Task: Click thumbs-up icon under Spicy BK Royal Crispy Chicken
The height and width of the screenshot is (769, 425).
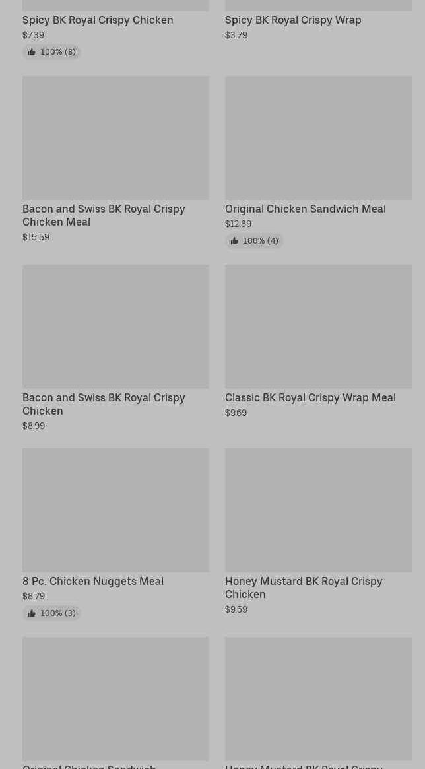Action: 32,52
